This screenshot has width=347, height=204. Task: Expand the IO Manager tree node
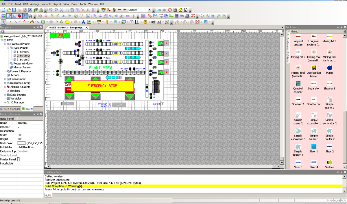coord(5,103)
